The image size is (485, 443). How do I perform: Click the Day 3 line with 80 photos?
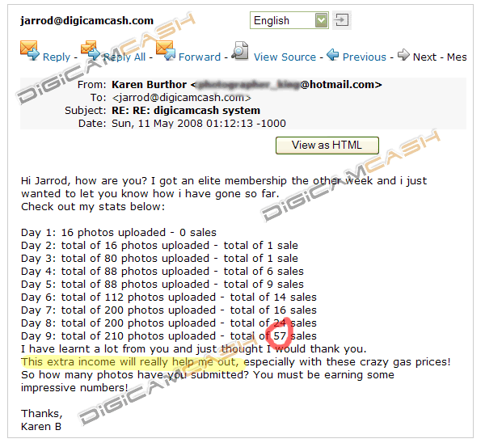click(159, 259)
